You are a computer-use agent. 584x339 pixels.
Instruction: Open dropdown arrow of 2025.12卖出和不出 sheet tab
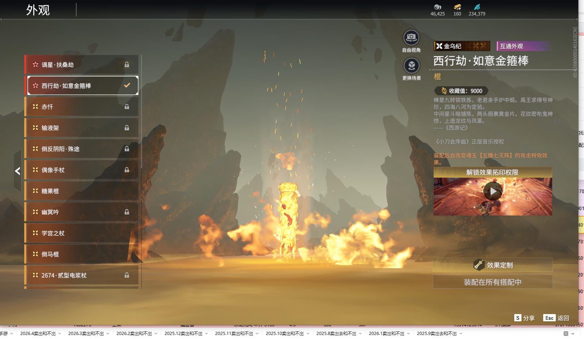coord(206,334)
